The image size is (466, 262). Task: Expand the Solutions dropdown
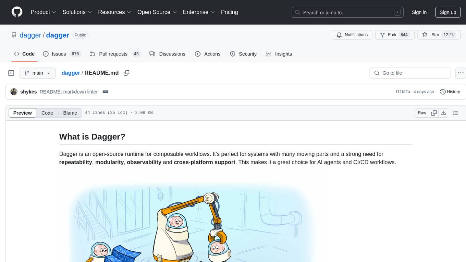click(x=77, y=12)
